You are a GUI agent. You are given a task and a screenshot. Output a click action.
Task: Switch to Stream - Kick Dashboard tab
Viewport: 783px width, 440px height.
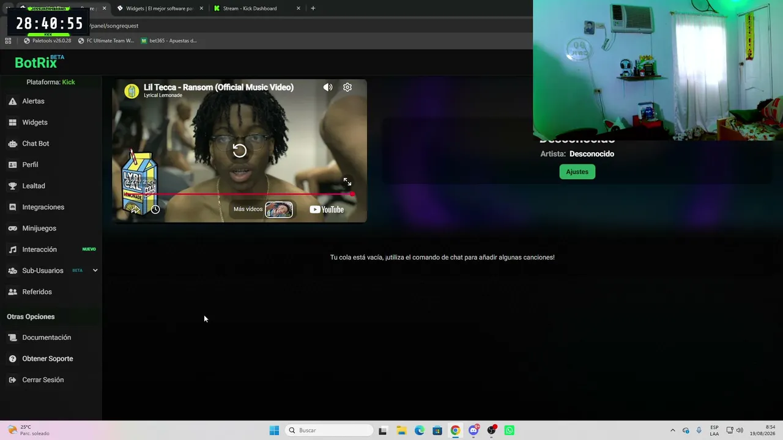pyautogui.click(x=256, y=9)
